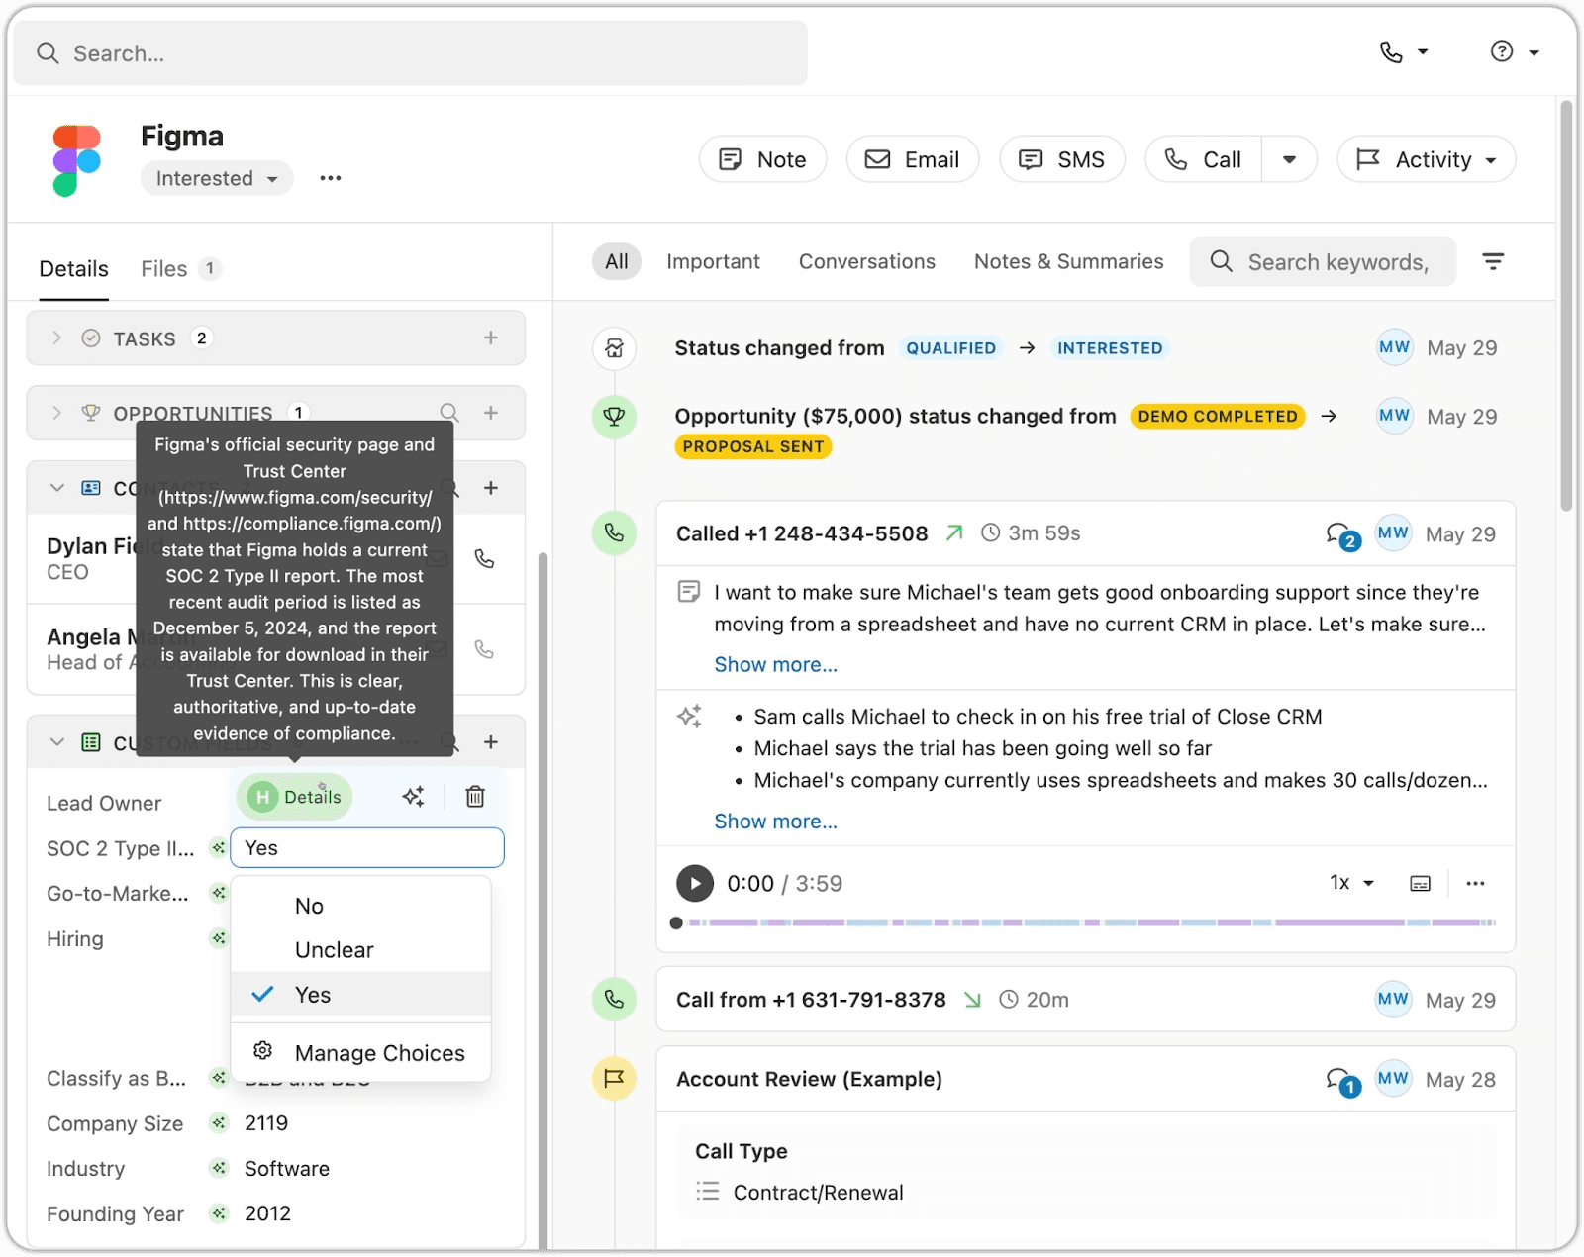
Task: Click the search icon in the Opportunities section
Action: coord(449,413)
